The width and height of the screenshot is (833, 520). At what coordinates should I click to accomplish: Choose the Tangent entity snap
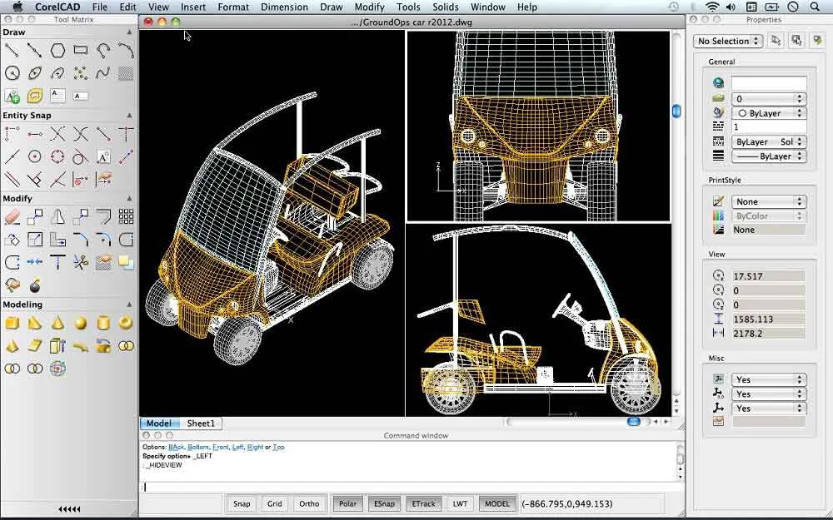(80, 156)
